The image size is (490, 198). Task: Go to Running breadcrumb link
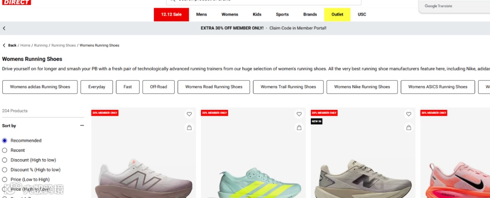[x=41, y=45]
